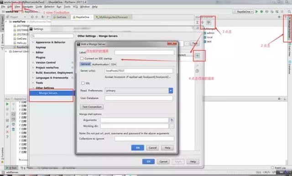Open the Mongo Explorer side tool tab
The height and width of the screenshot is (176, 292).
point(290,28)
